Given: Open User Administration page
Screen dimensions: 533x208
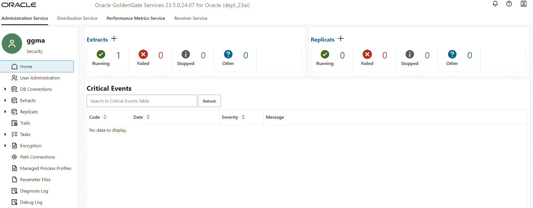Looking at the screenshot, I should coord(40,78).
